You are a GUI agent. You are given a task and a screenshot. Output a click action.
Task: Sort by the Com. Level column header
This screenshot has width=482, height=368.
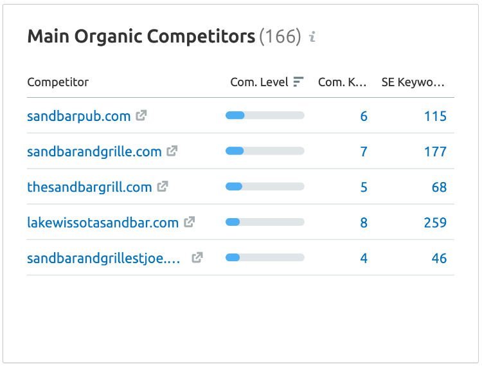point(259,82)
